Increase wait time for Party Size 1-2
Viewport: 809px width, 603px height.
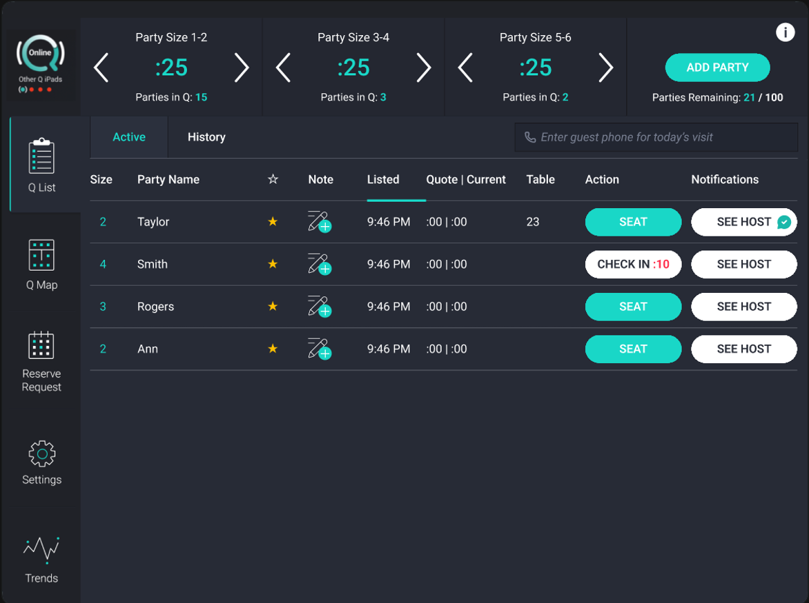pos(242,68)
